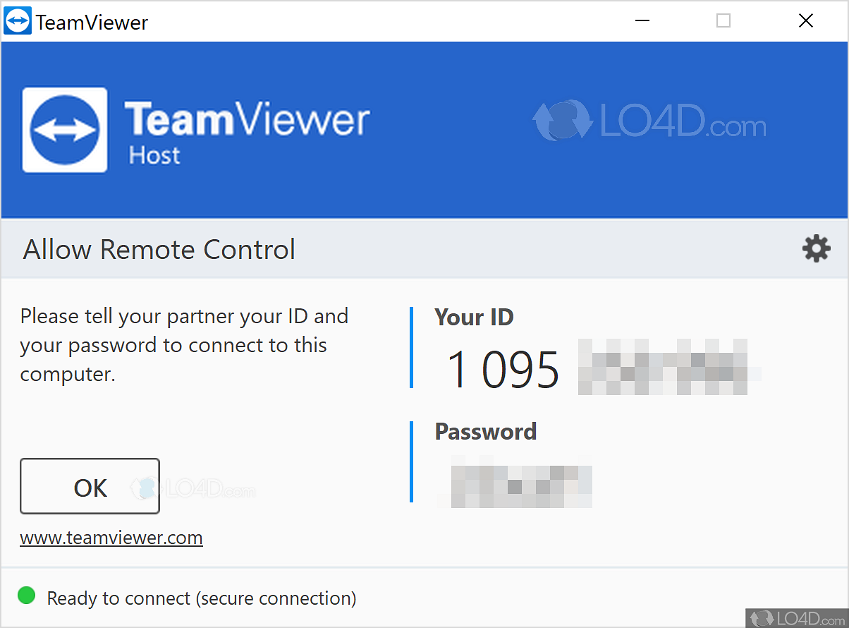
Task: Open settings with the gear icon
Action: pos(816,249)
